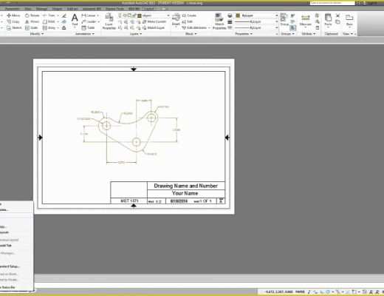Switch to the View ribbon tab

tap(28, 9)
